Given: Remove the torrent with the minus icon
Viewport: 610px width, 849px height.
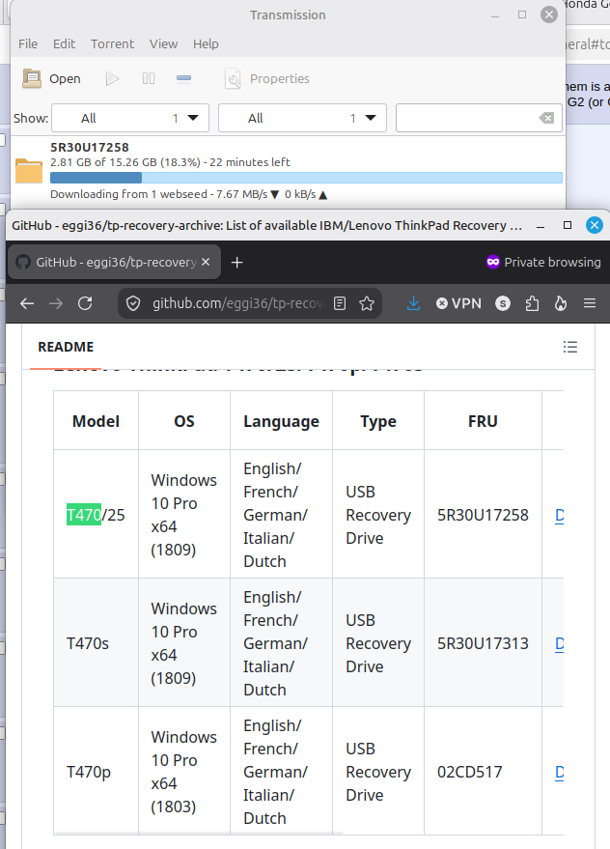Looking at the screenshot, I should click(184, 78).
